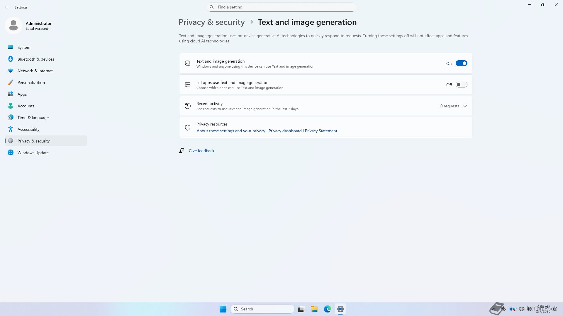Enable Let apps use Text and image generation
Viewport: 563px width, 316px height.
[461, 85]
